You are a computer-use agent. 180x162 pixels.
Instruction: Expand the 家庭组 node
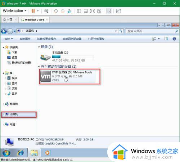pyautogui.click(x=3, y=104)
